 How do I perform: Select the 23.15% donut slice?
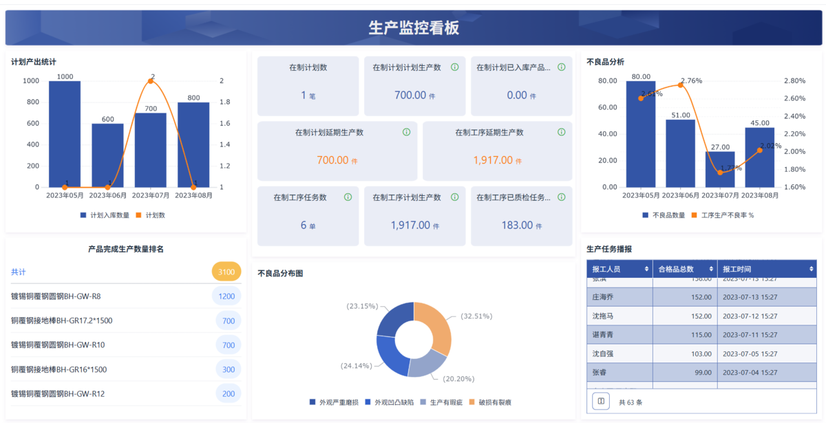click(394, 318)
